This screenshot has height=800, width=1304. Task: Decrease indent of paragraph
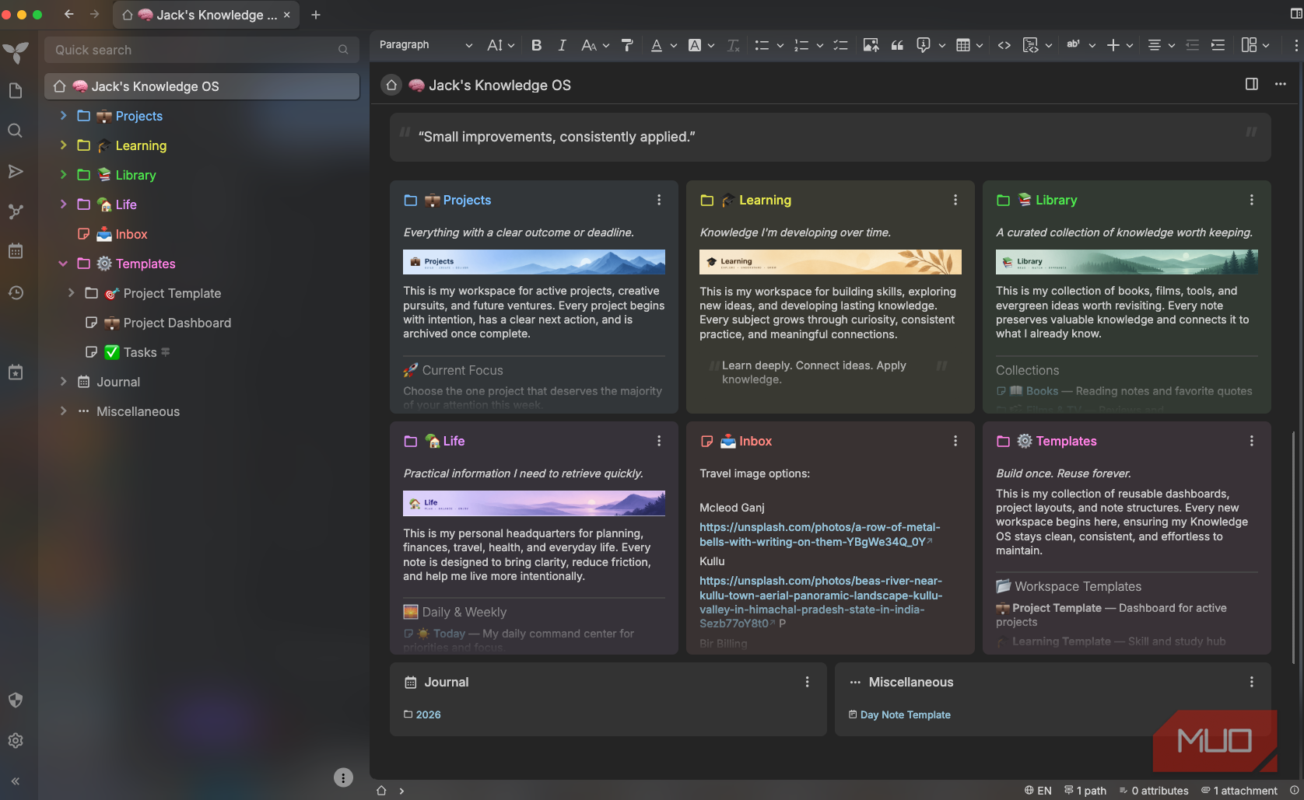(1192, 45)
